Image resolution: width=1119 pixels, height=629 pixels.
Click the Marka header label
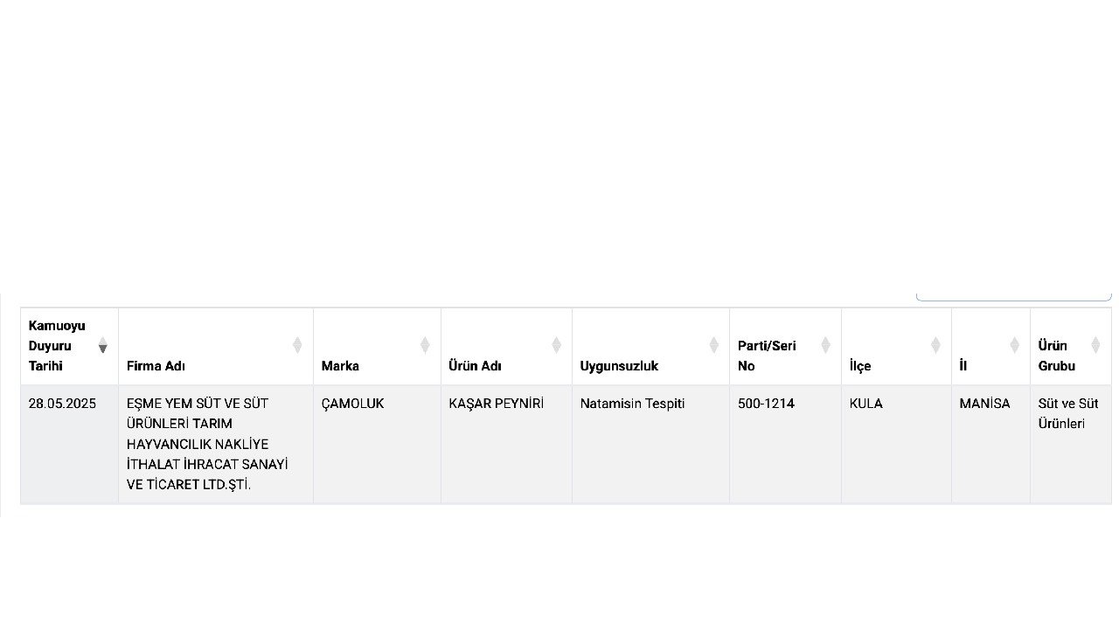pyautogui.click(x=340, y=366)
